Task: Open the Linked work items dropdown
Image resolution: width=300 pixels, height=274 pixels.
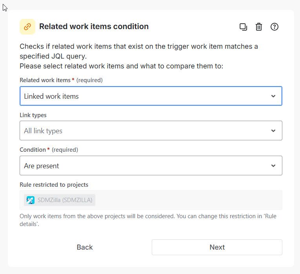Action: click(x=151, y=96)
